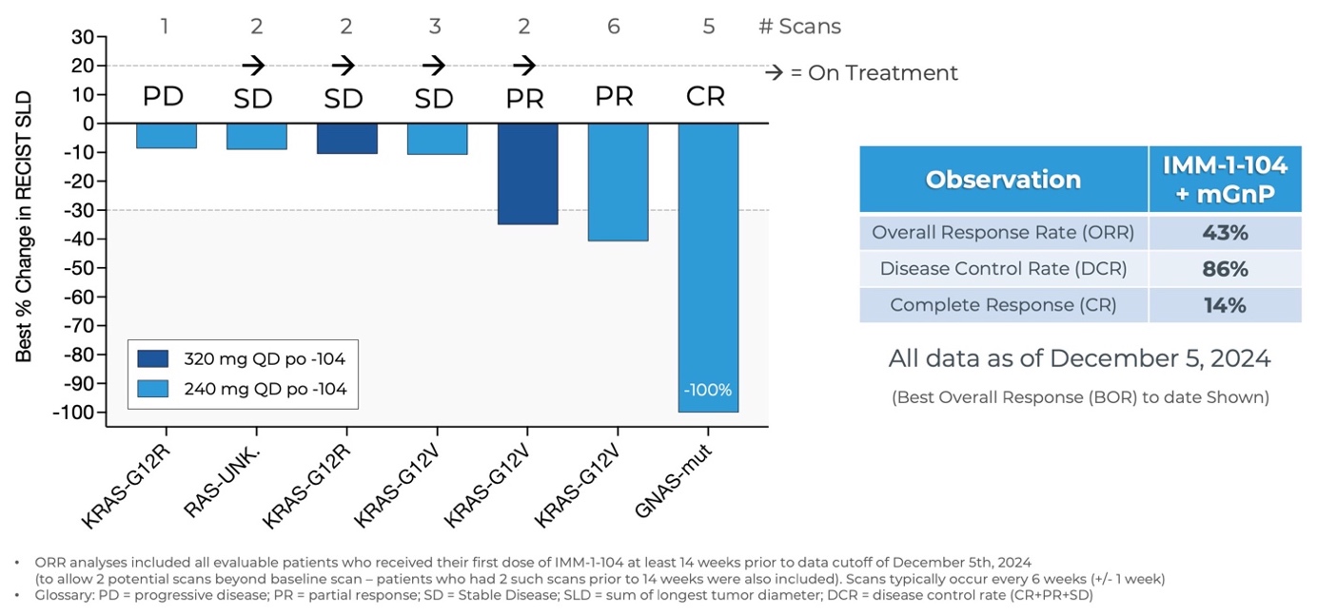This screenshot has height=615, width=1317.
Task: Click "All data as of December 5, 2024" text
Action: [1079, 358]
